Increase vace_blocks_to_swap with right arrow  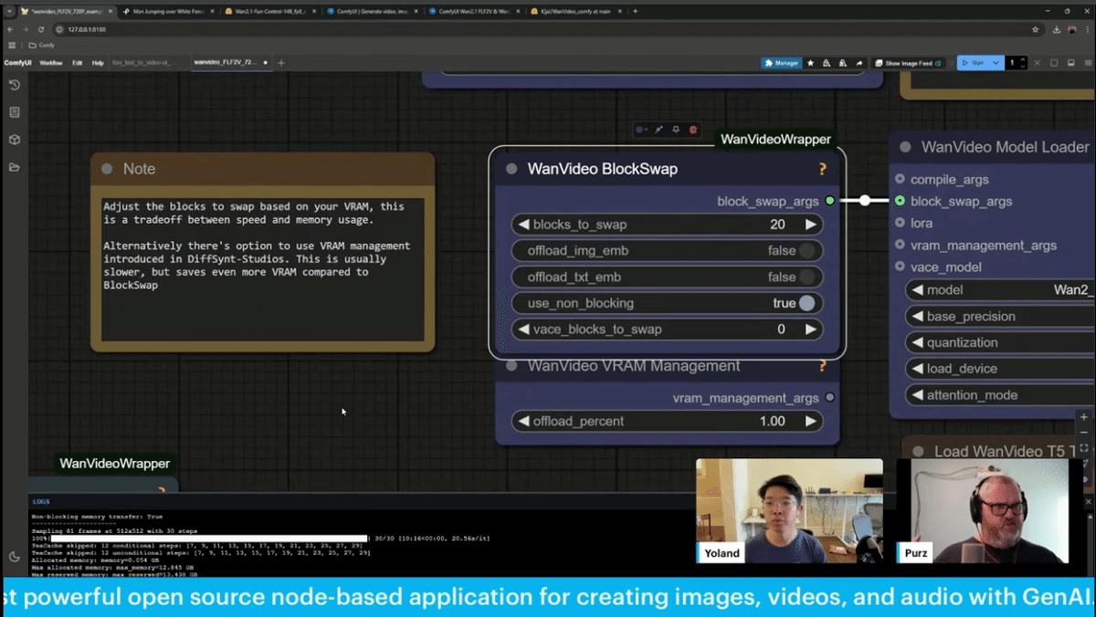pyautogui.click(x=810, y=329)
